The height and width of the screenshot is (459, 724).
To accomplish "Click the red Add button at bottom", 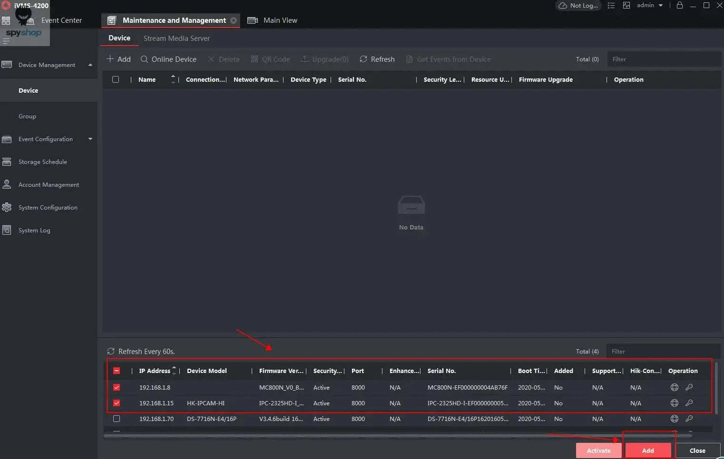I will (647, 450).
